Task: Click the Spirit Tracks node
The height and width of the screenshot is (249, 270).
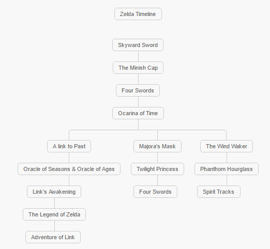Action: [x=219, y=192]
